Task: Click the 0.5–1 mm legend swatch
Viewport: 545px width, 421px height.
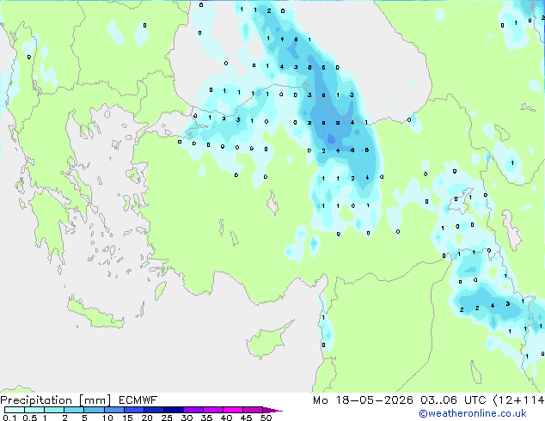Action: coord(34,410)
